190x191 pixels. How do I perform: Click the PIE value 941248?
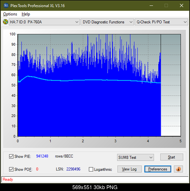click(x=42, y=156)
